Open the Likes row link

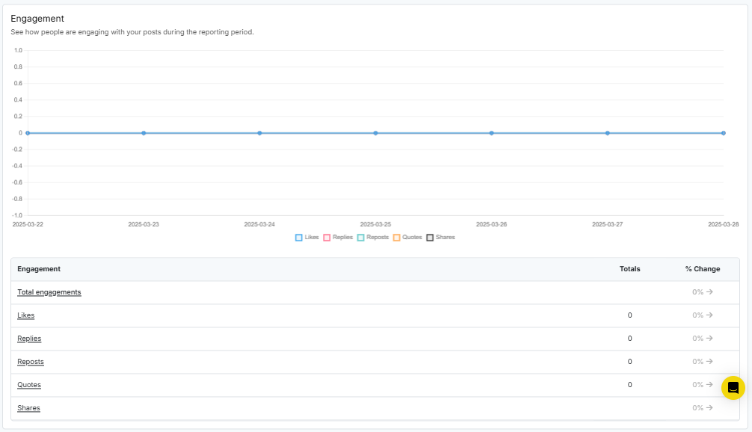coord(26,315)
